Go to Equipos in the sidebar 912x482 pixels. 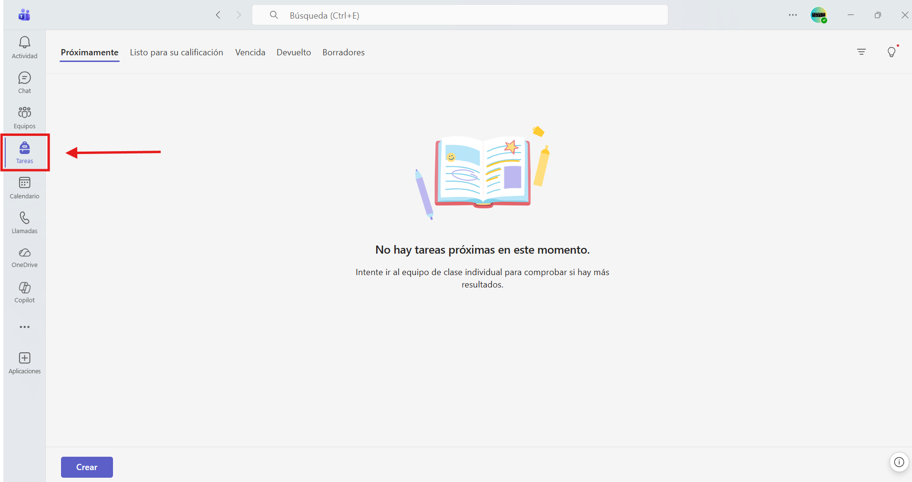click(x=24, y=118)
